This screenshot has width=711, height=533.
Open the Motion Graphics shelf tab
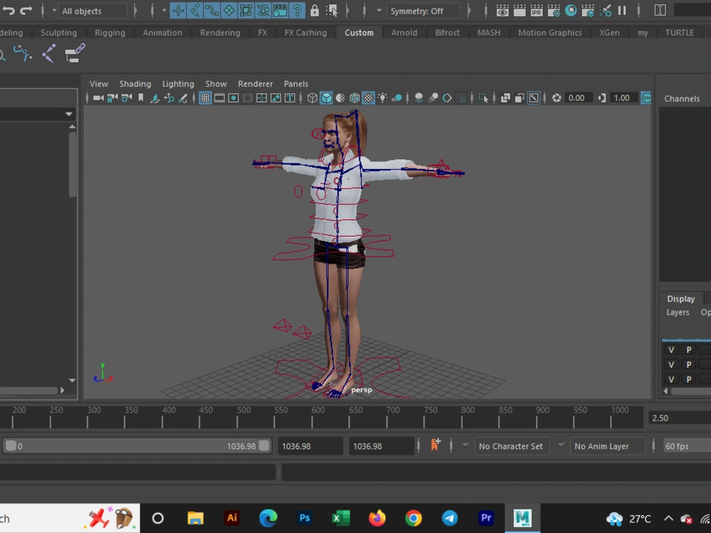[x=550, y=33]
